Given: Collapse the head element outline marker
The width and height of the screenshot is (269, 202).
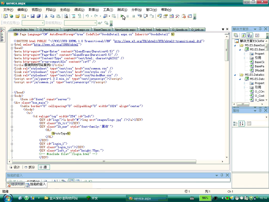Looking at the screenshot, I should coord(12,48).
